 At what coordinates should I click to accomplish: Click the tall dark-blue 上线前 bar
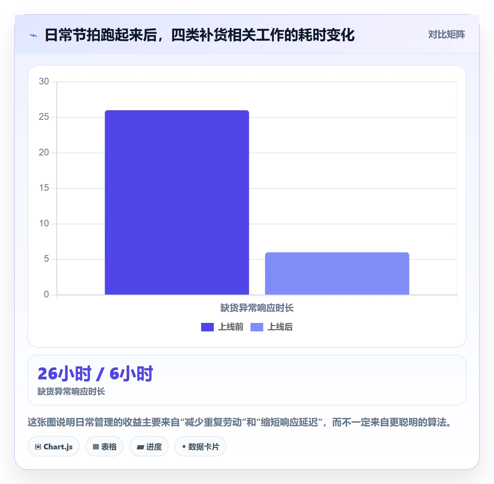tap(177, 202)
